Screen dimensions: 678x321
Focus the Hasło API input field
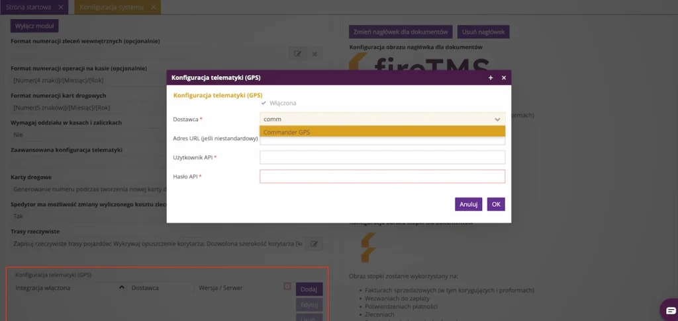click(382, 176)
